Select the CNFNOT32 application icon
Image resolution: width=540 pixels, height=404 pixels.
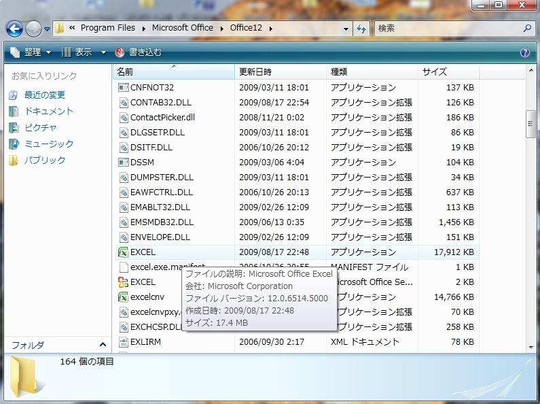[124, 88]
